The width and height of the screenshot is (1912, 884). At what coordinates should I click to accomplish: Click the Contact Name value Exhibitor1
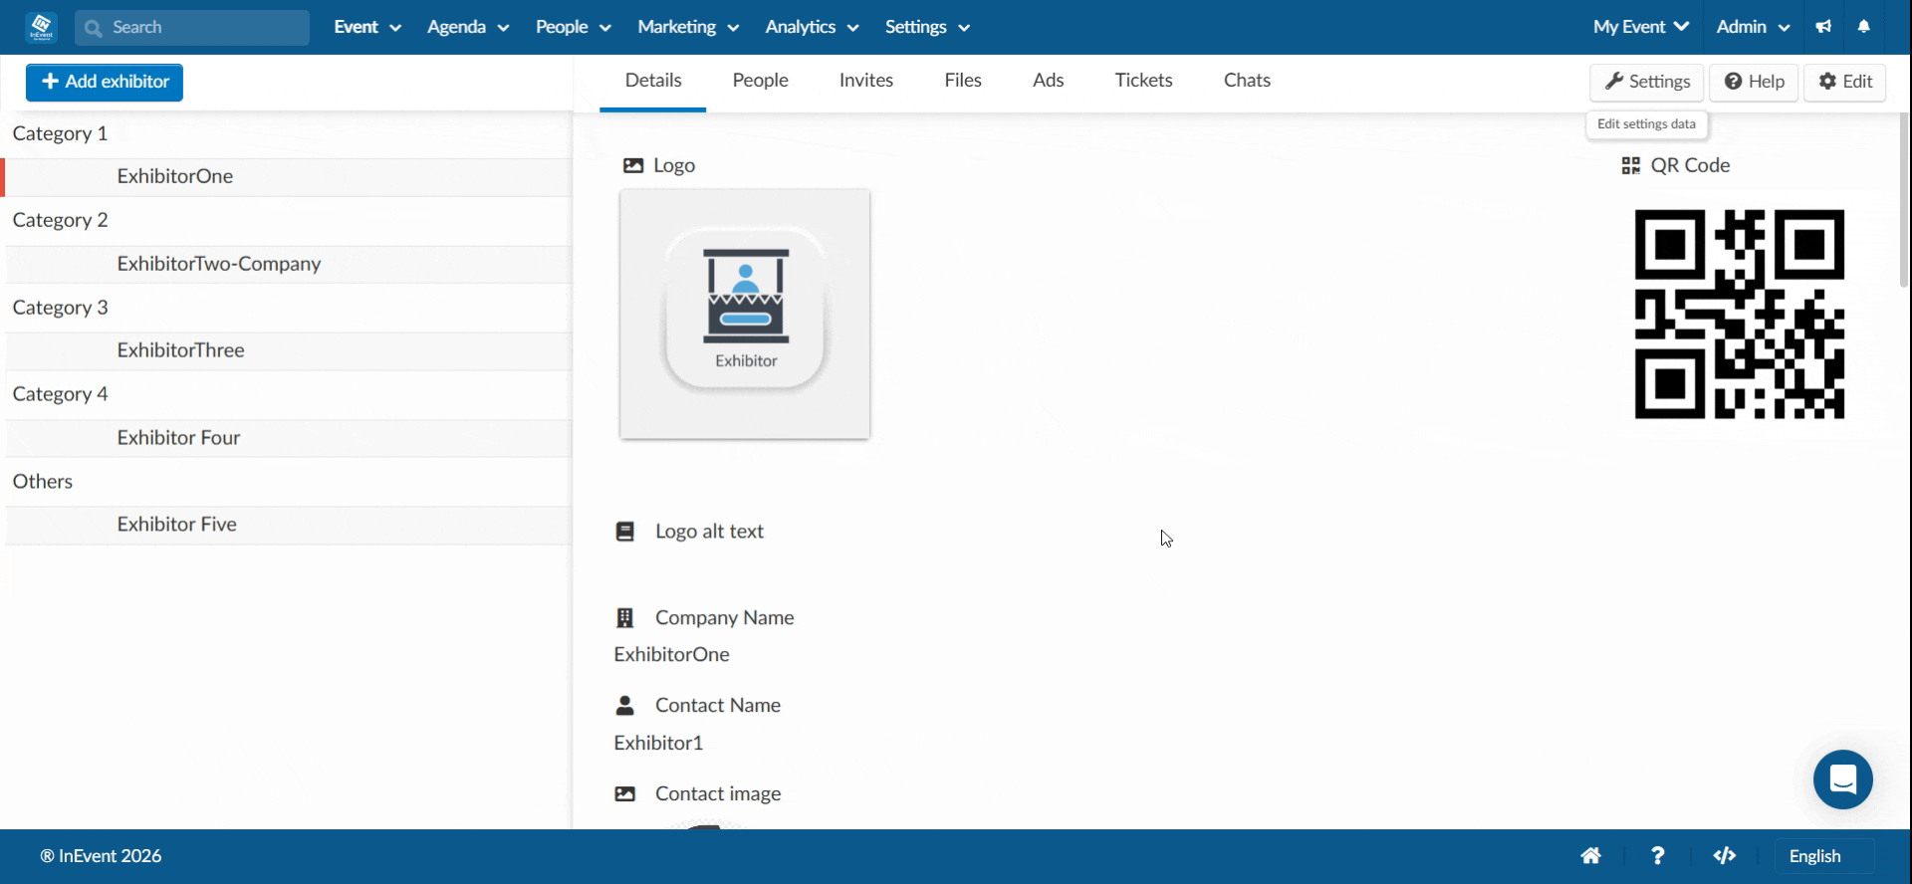click(658, 744)
